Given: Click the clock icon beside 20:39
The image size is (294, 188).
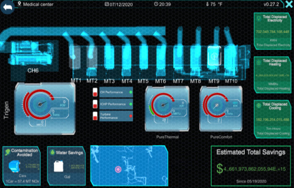Looking at the screenshot, I should (156, 4).
